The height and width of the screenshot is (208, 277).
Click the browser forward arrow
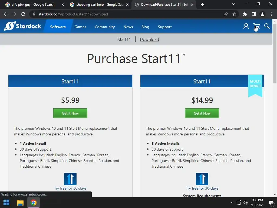click(x=15, y=14)
